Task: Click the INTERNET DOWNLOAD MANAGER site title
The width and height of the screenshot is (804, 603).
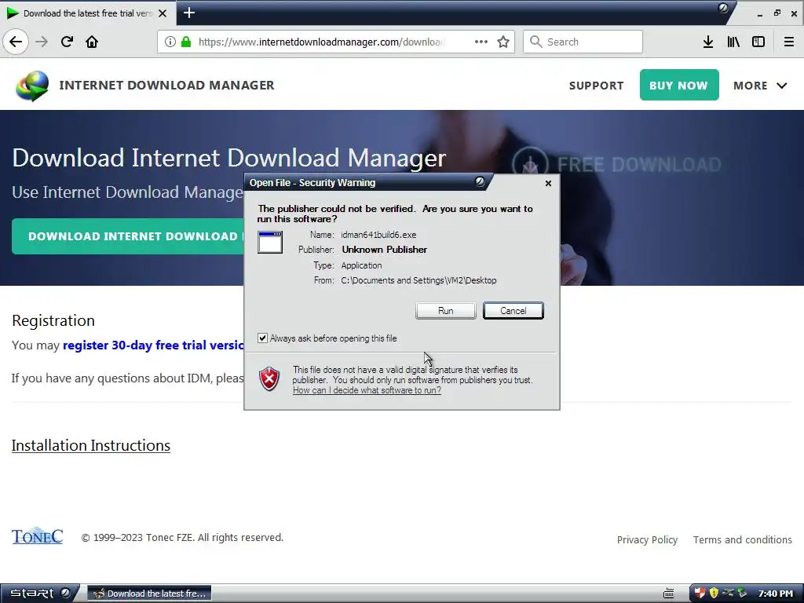Action: (166, 85)
